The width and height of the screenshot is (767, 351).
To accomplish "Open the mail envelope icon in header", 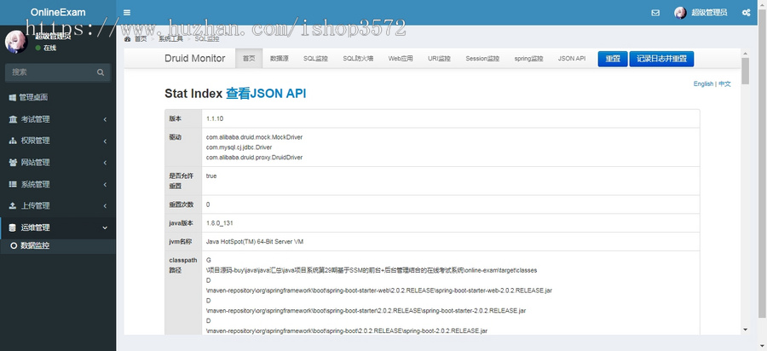I will (655, 13).
